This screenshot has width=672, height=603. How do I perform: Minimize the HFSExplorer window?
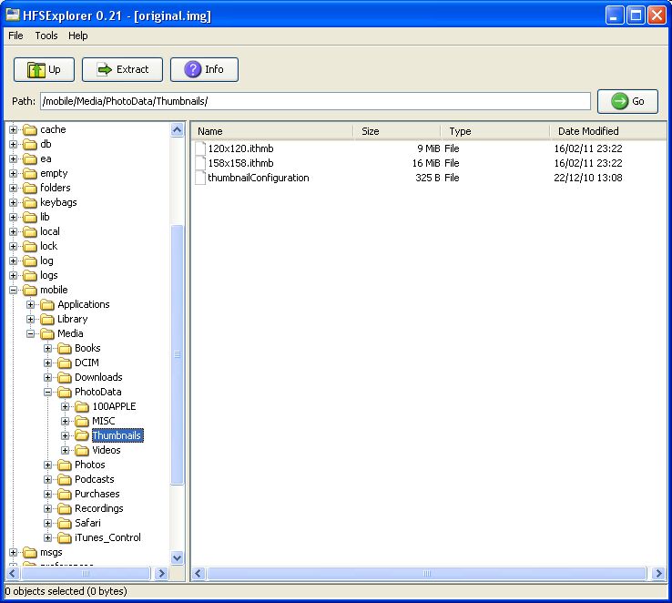click(x=615, y=15)
